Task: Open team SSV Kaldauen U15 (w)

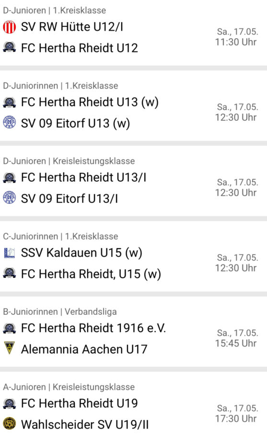Action: (x=82, y=253)
